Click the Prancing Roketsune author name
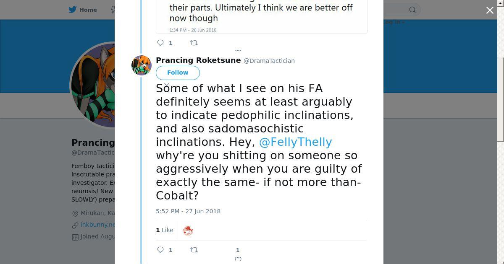Screen dimensions: 504x264 pyautogui.click(x=198, y=60)
